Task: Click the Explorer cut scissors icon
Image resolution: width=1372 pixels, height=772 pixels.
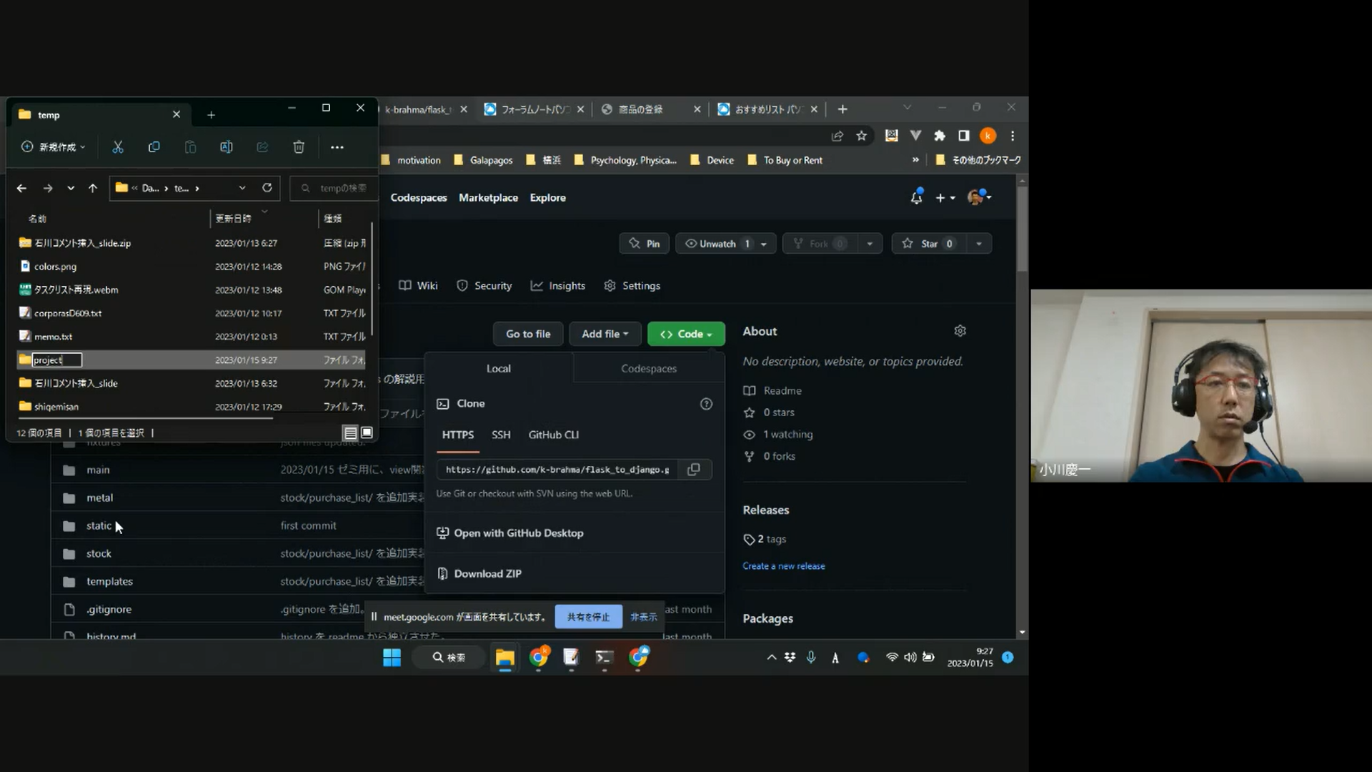Action: click(118, 147)
